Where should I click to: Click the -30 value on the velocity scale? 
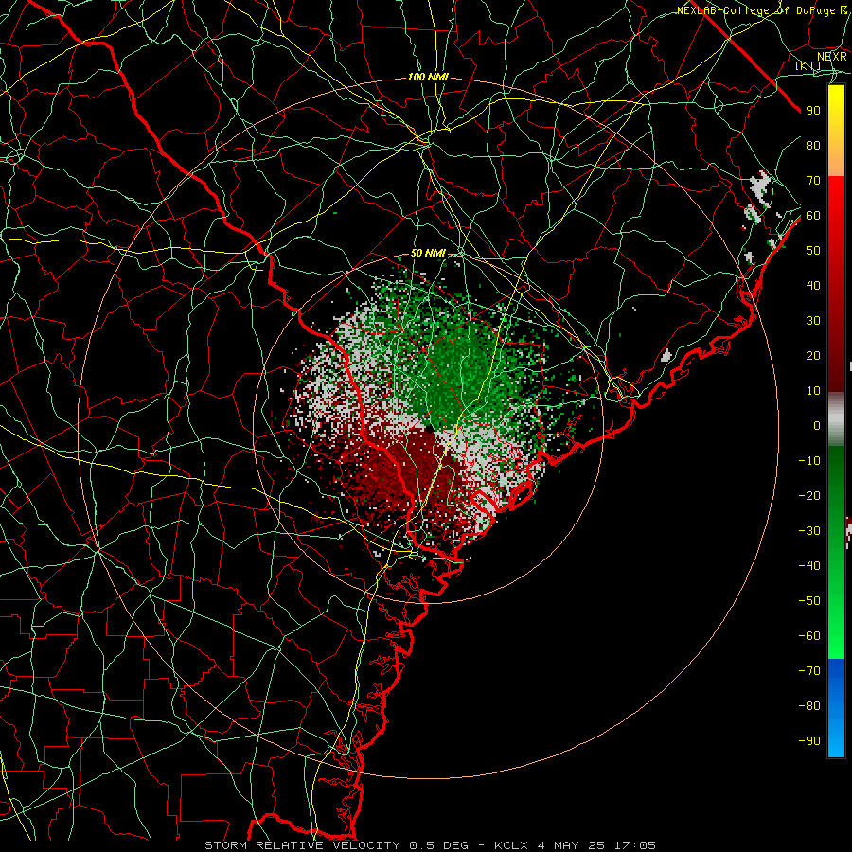point(809,531)
